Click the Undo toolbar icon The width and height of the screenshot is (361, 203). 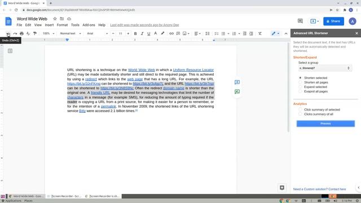pyautogui.click(x=8, y=34)
